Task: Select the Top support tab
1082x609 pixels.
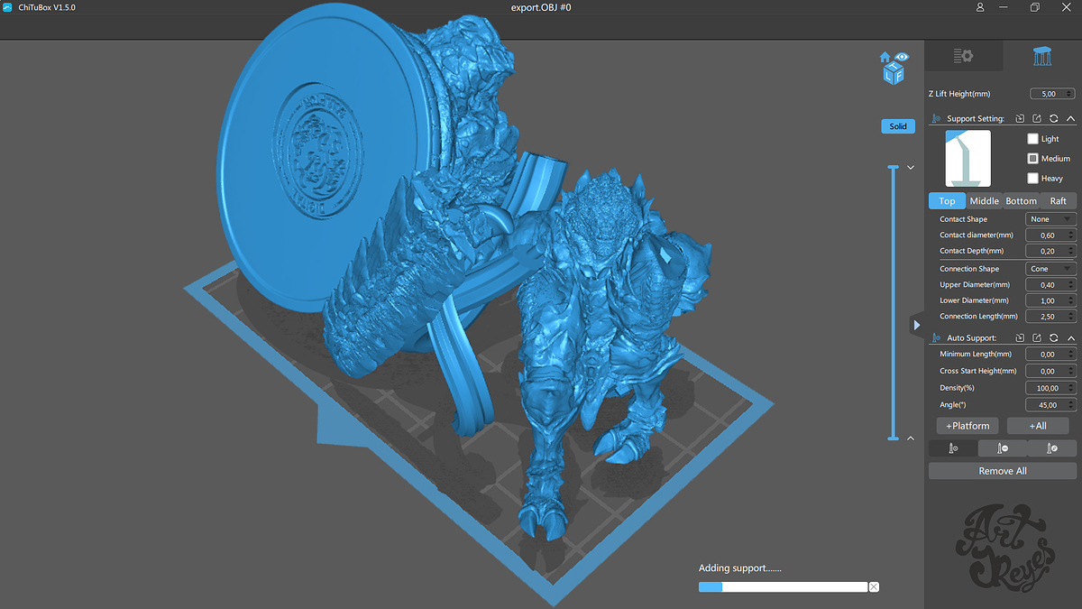Action: 947,201
